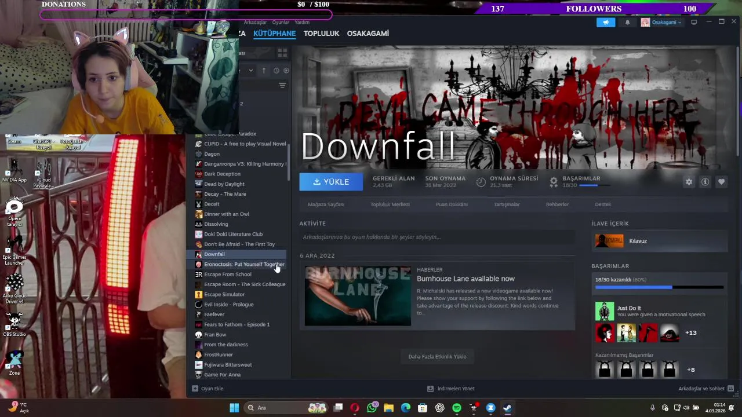The width and height of the screenshot is (742, 417).
Task: Click the Epic Games Launcher desktop icon
Action: pyautogui.click(x=14, y=251)
